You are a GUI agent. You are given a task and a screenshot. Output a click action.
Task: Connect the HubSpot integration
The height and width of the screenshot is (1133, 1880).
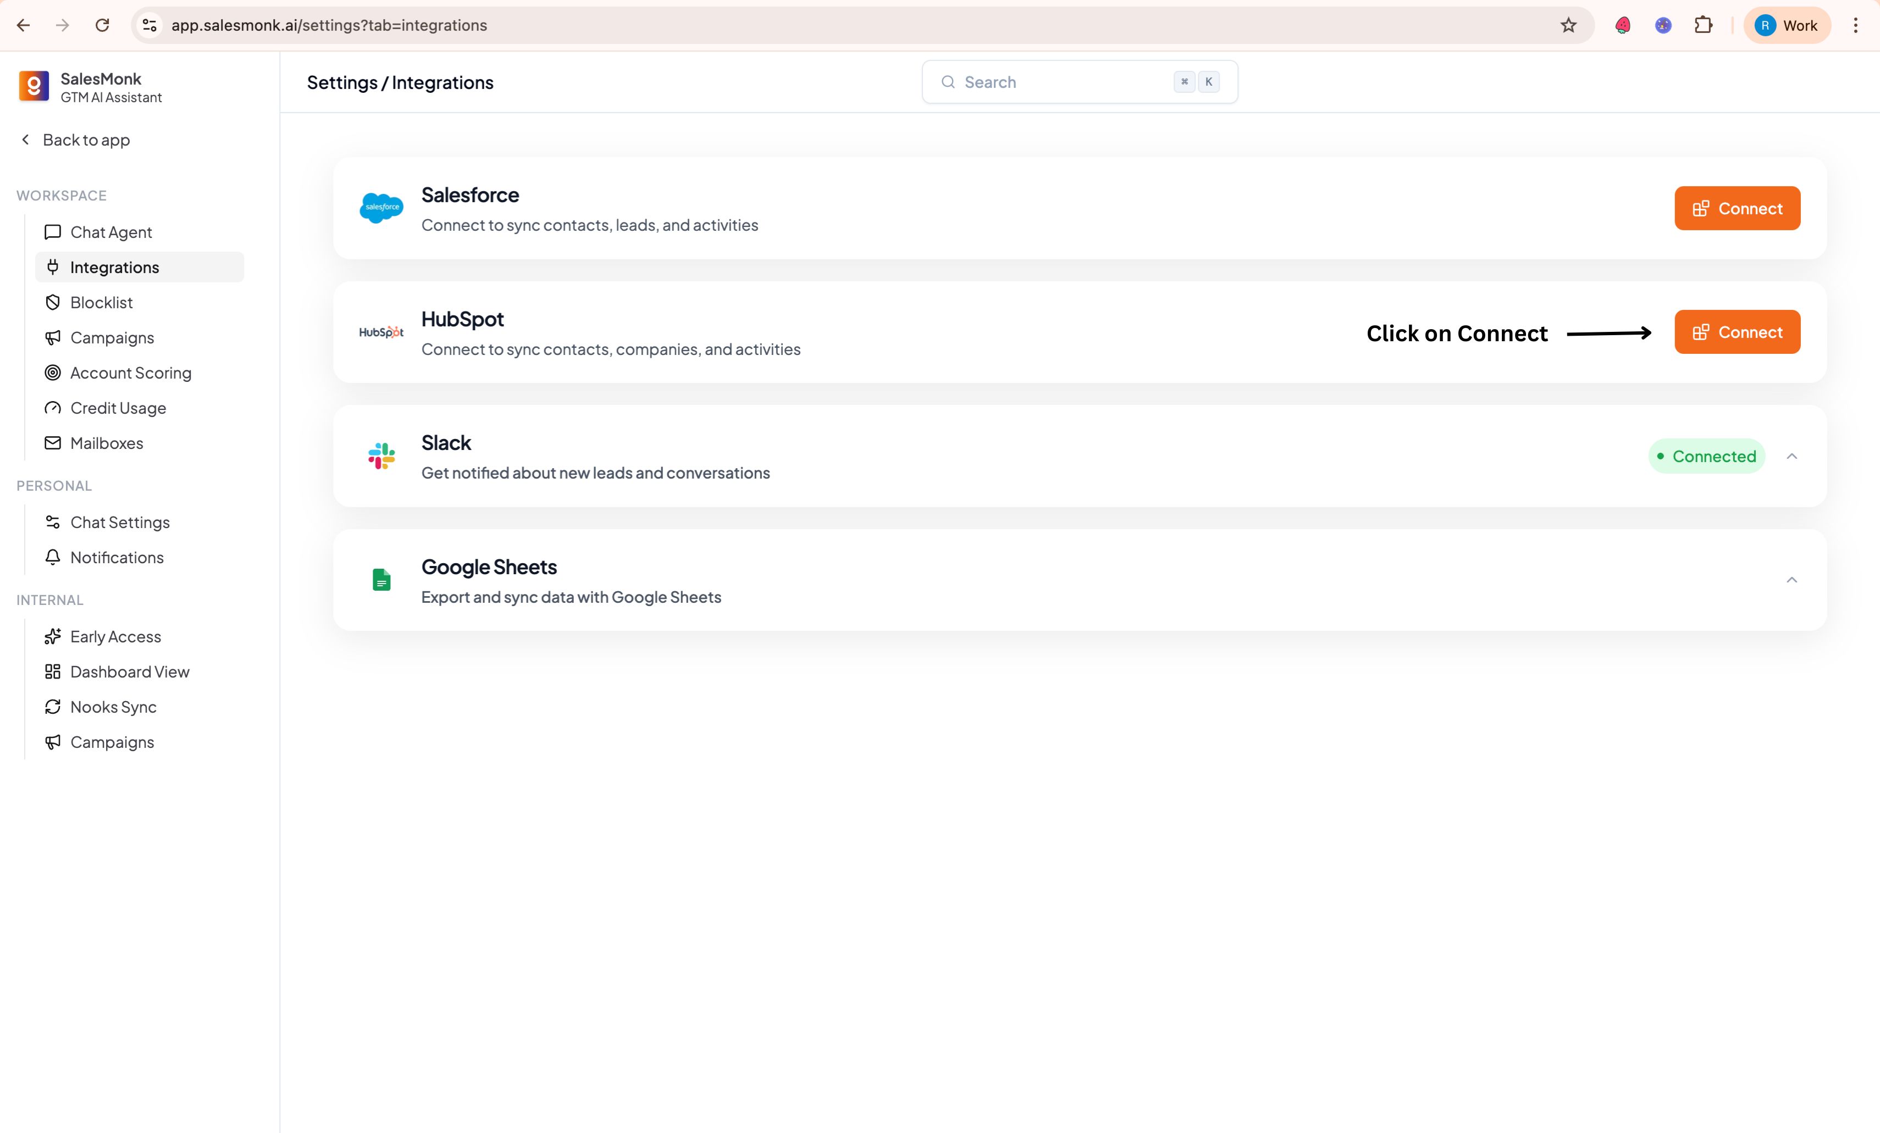point(1737,332)
